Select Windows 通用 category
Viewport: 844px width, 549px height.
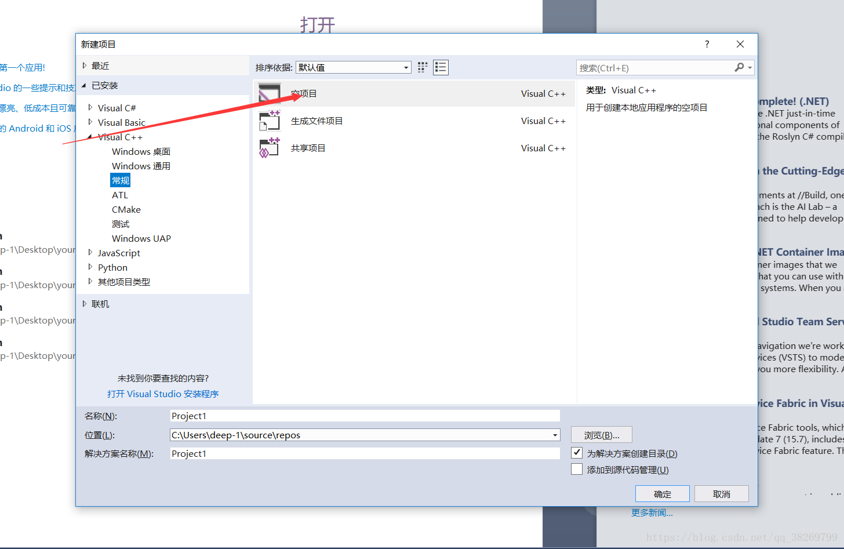[141, 166]
